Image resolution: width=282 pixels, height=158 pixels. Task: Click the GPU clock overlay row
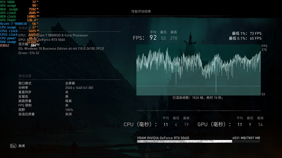click(20, 13)
